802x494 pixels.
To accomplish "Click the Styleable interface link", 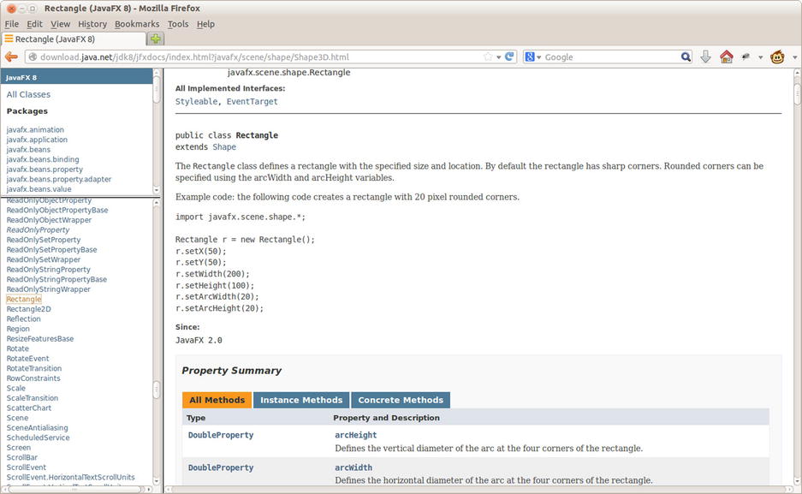I will point(197,102).
